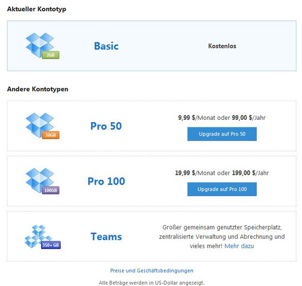Click the Basic 2GB Dropbox box icon

pyautogui.click(x=42, y=46)
